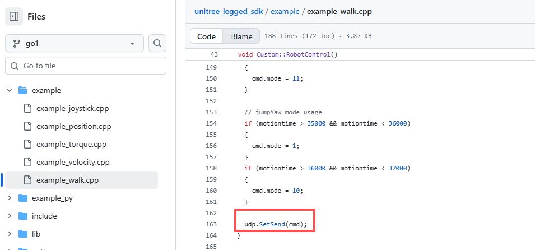Click the include folder icon
Screen dimensions: 535x250
[23, 216]
